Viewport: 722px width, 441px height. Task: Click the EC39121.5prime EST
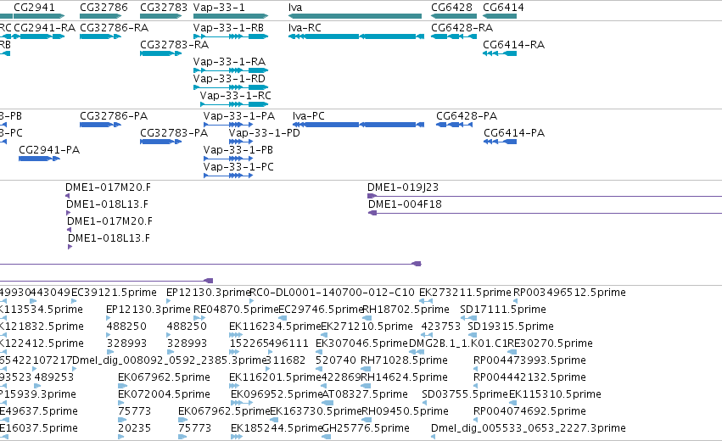pos(115,293)
